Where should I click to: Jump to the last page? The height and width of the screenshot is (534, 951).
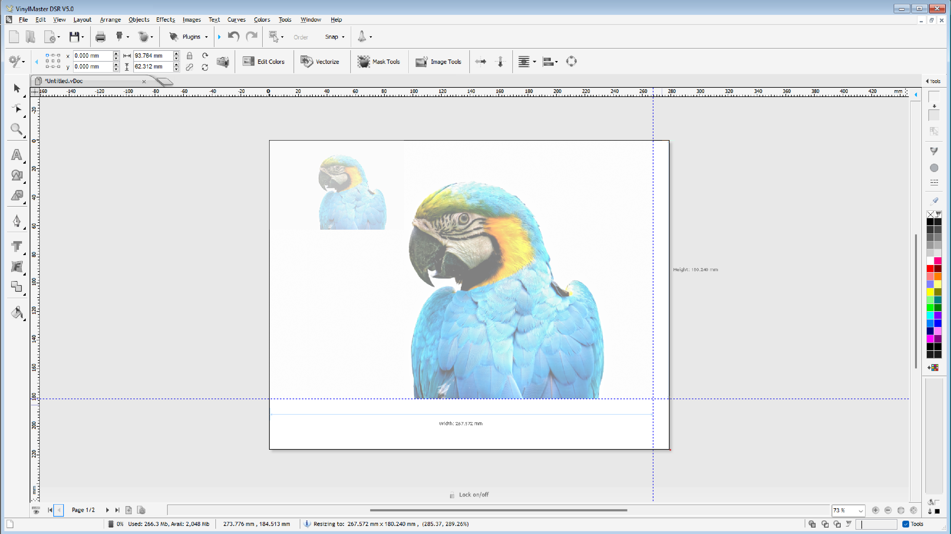coord(117,510)
